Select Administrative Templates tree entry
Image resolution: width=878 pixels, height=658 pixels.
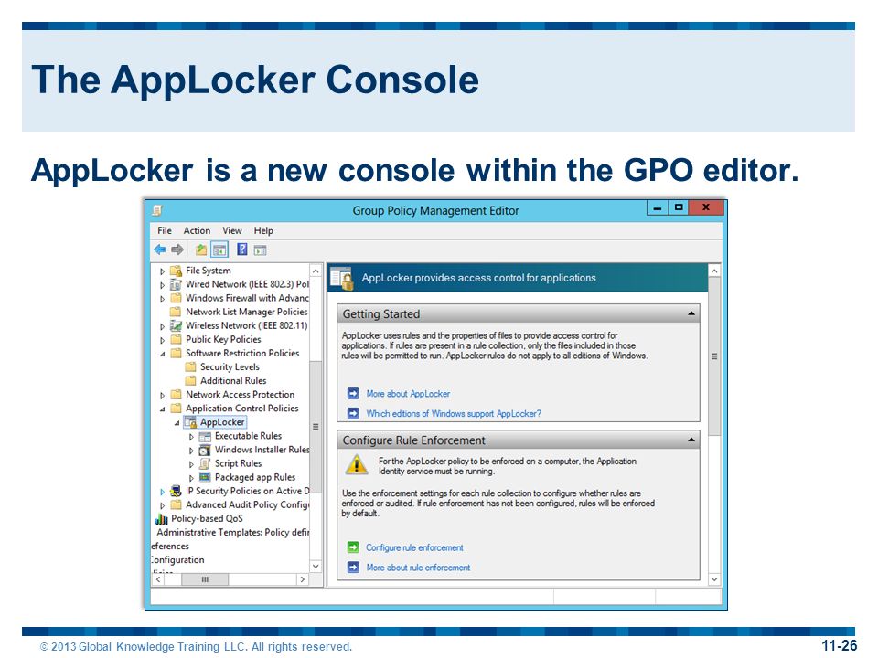233,532
